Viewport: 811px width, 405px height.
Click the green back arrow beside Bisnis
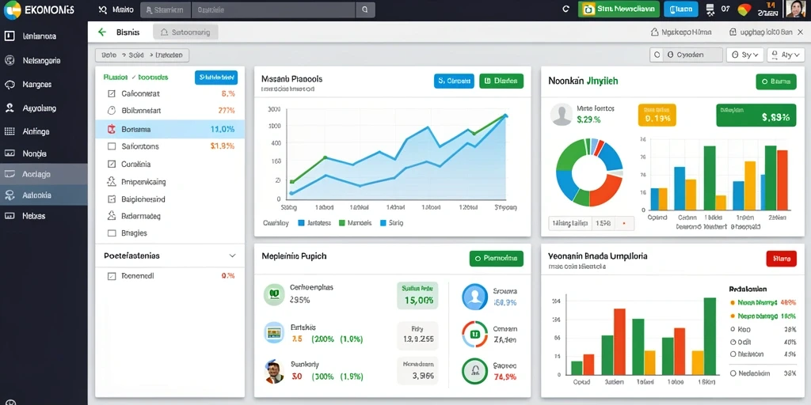(102, 32)
